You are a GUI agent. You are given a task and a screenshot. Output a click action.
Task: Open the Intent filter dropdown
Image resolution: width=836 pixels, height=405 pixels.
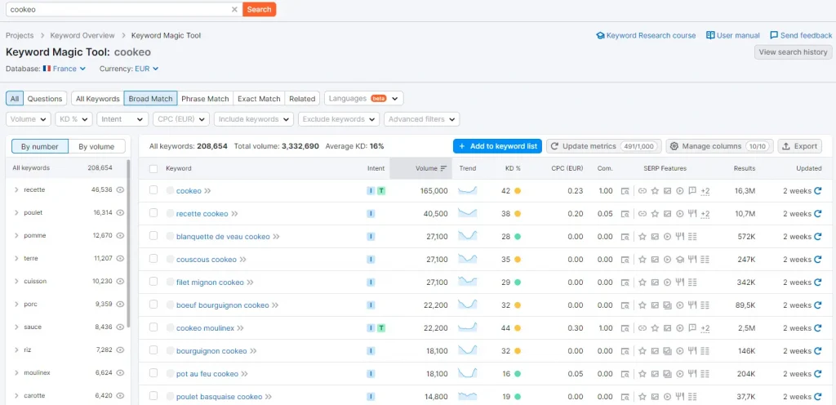point(122,119)
